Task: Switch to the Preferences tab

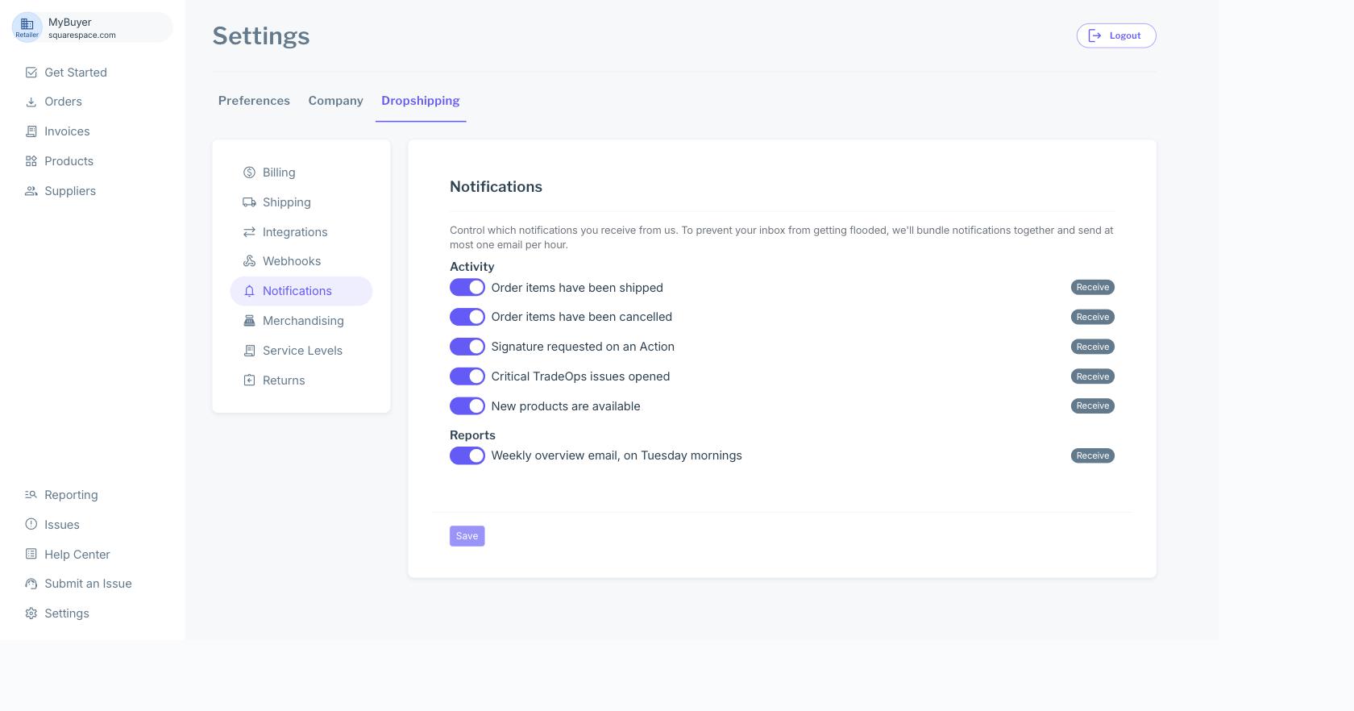Action: point(254,101)
